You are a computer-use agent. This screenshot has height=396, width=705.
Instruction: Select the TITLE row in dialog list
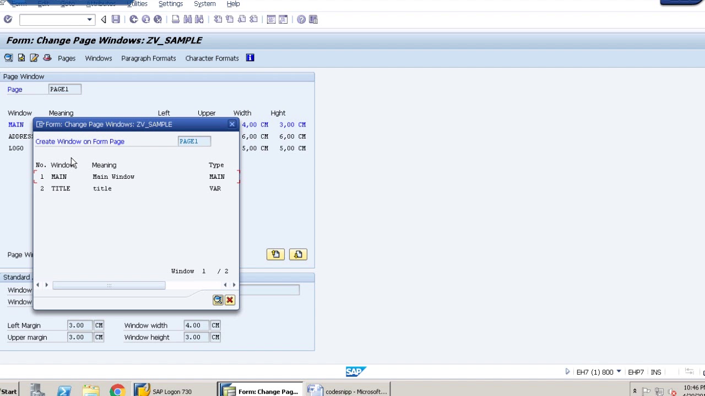coord(137,189)
